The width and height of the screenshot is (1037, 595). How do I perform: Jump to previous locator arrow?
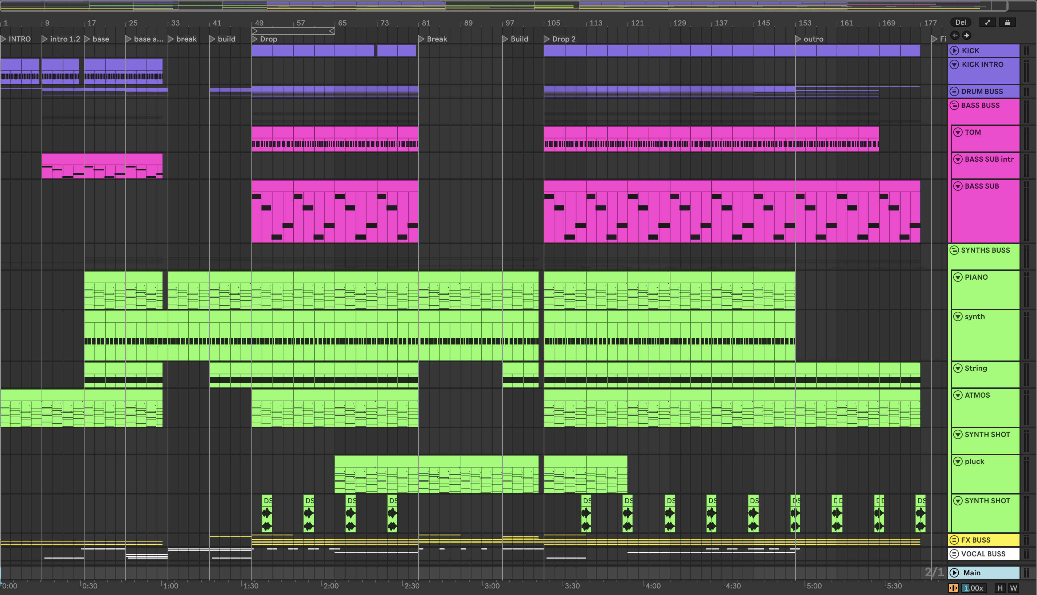[955, 36]
